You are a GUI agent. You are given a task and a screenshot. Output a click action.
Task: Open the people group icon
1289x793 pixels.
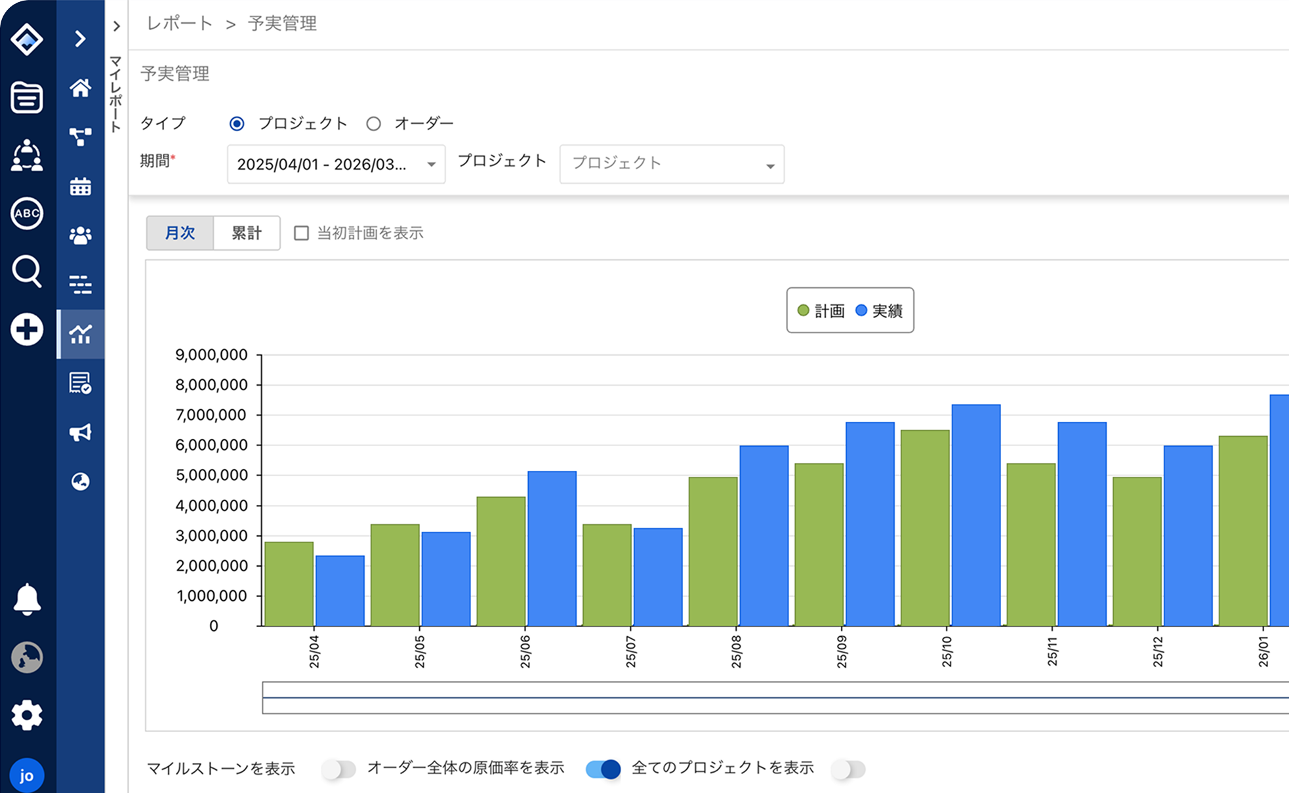click(x=80, y=235)
